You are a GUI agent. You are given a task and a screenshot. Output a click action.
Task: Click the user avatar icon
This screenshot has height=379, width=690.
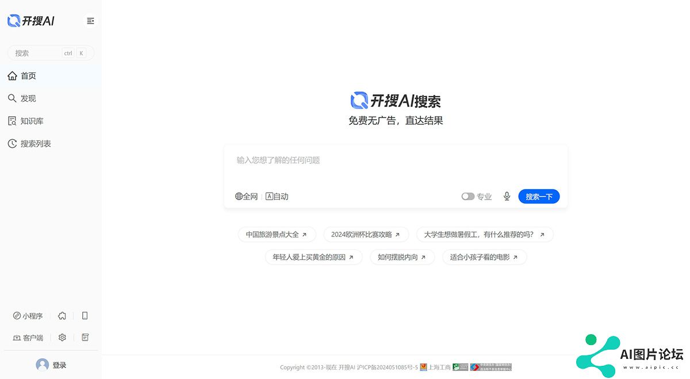point(42,365)
